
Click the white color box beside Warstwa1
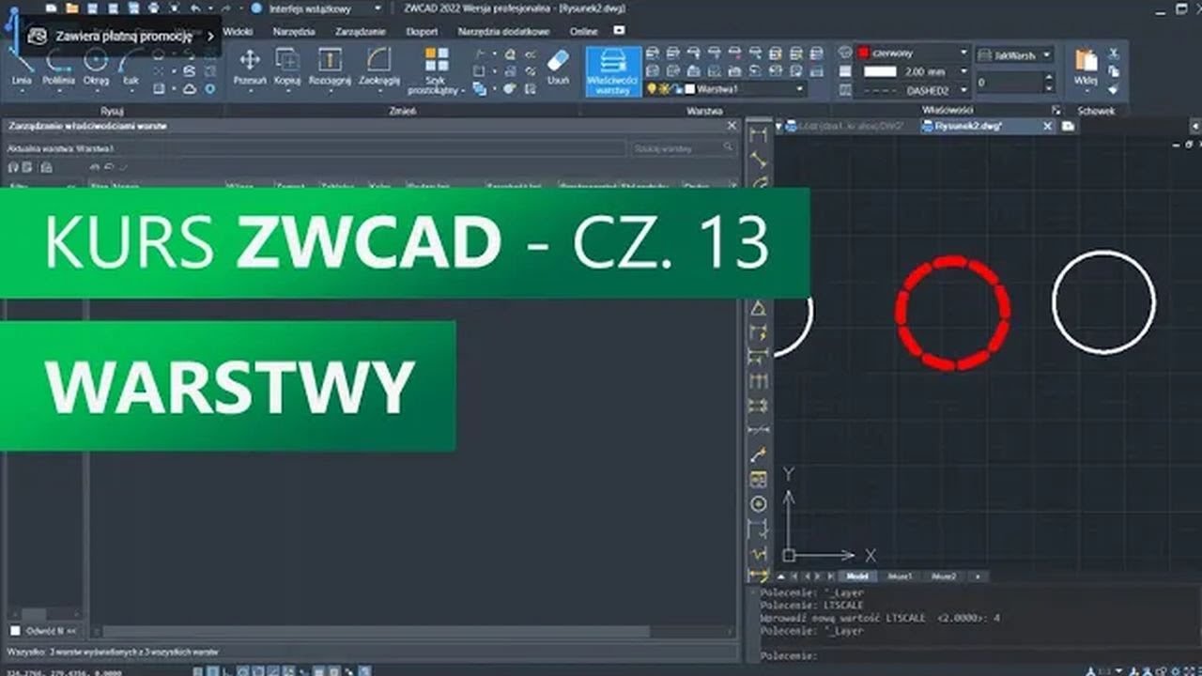pos(689,88)
